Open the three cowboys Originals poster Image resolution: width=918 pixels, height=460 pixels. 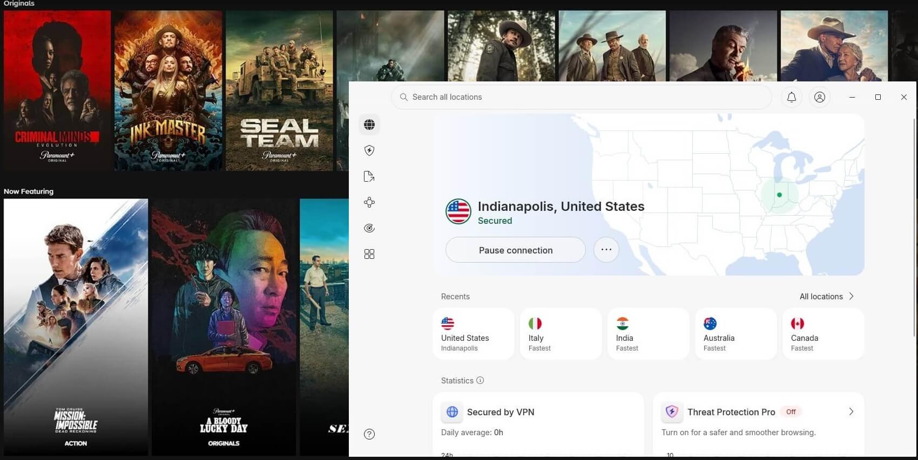tap(612, 46)
